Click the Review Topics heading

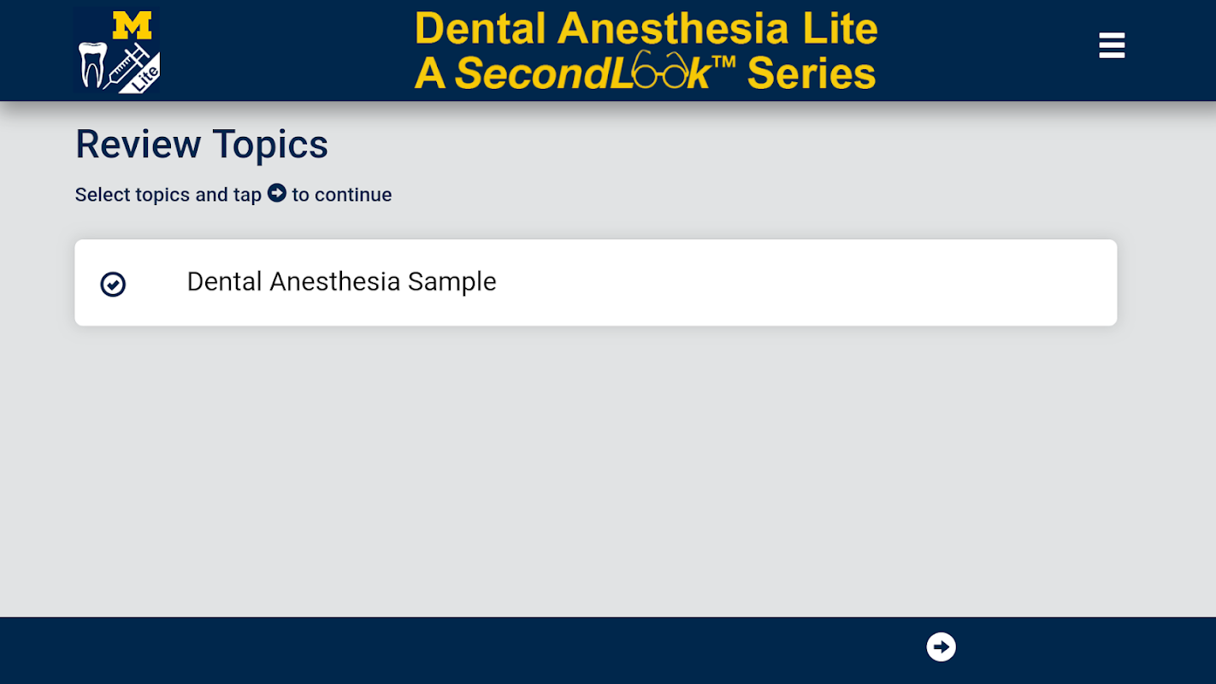pyautogui.click(x=202, y=144)
